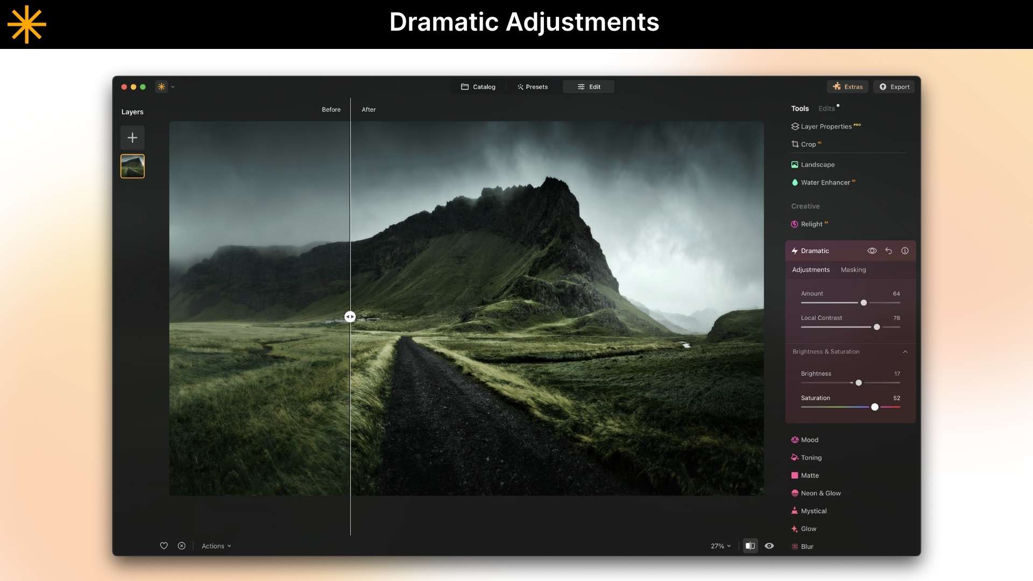
Task: Open the 27% zoom level dropdown
Action: pos(720,546)
